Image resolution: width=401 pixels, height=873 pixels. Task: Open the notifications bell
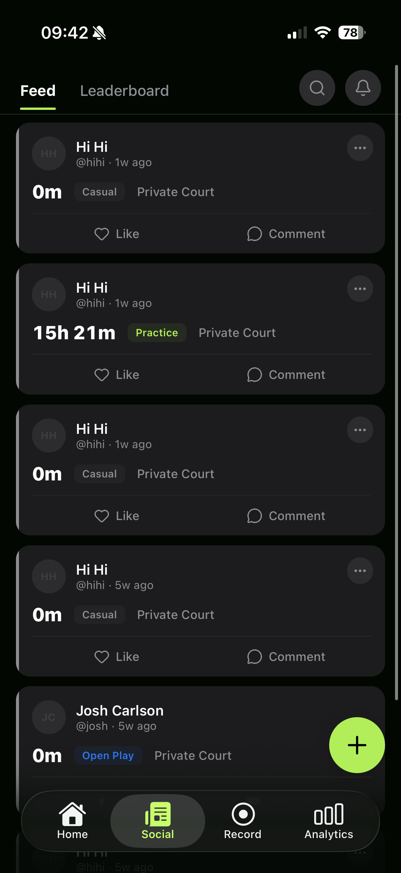pyautogui.click(x=362, y=88)
